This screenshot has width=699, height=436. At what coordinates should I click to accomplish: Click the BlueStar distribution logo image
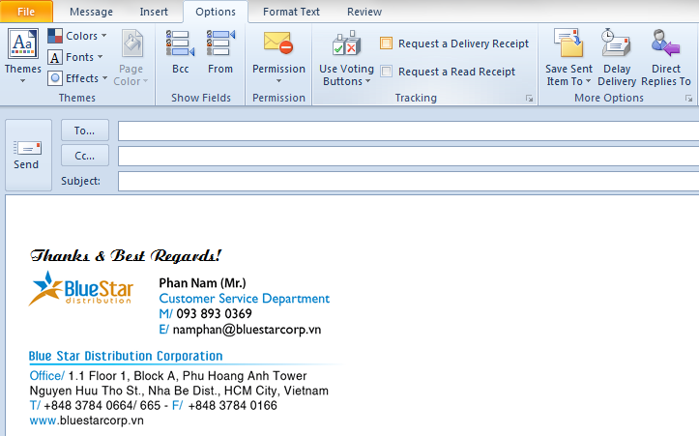[x=81, y=289]
